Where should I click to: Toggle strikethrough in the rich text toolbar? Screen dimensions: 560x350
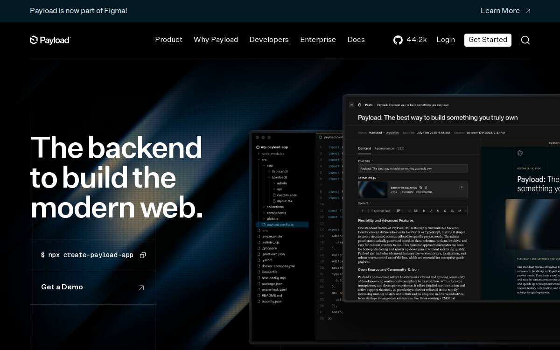pyautogui.click(x=445, y=211)
